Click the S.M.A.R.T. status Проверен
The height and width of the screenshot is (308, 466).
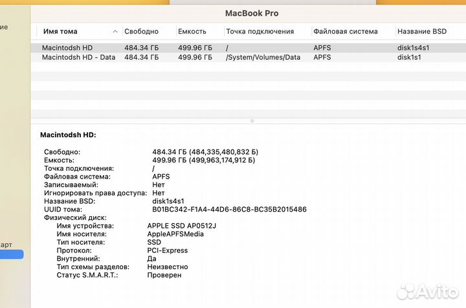[x=164, y=275]
